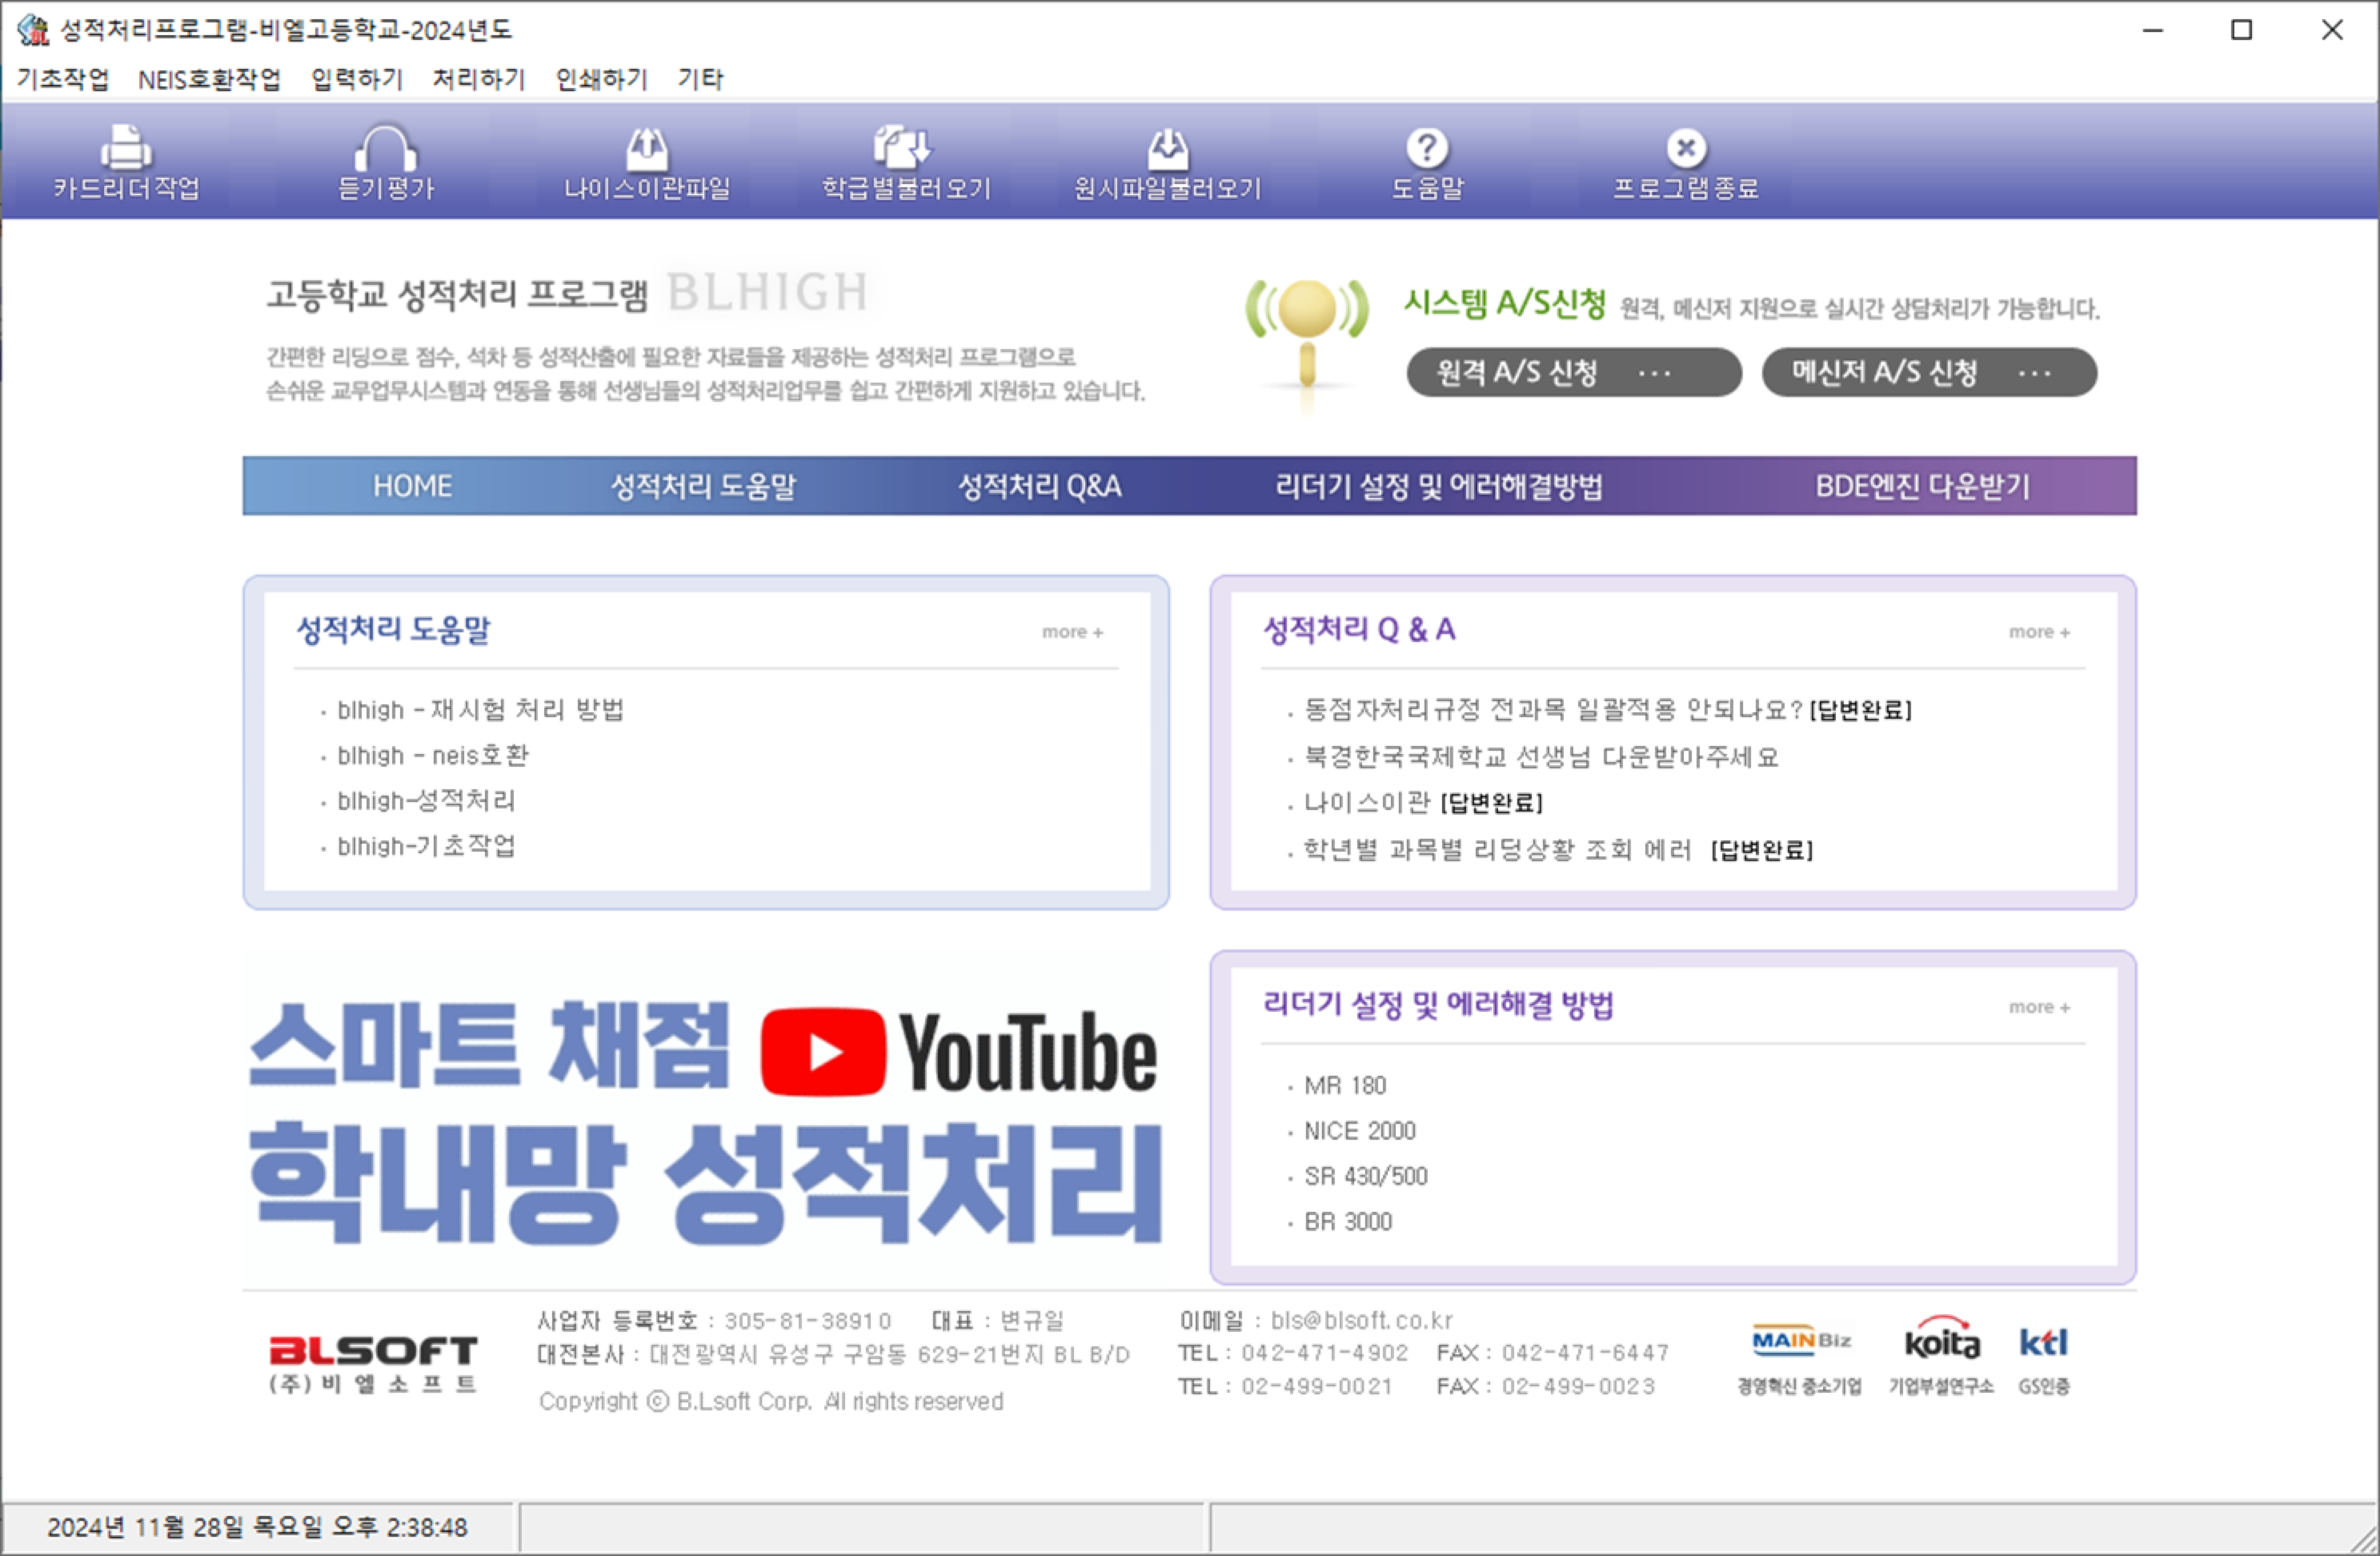Expand more + in 성적처리 Q & A panel
Image resolution: width=2380 pixels, height=1556 pixels.
coord(2039,632)
